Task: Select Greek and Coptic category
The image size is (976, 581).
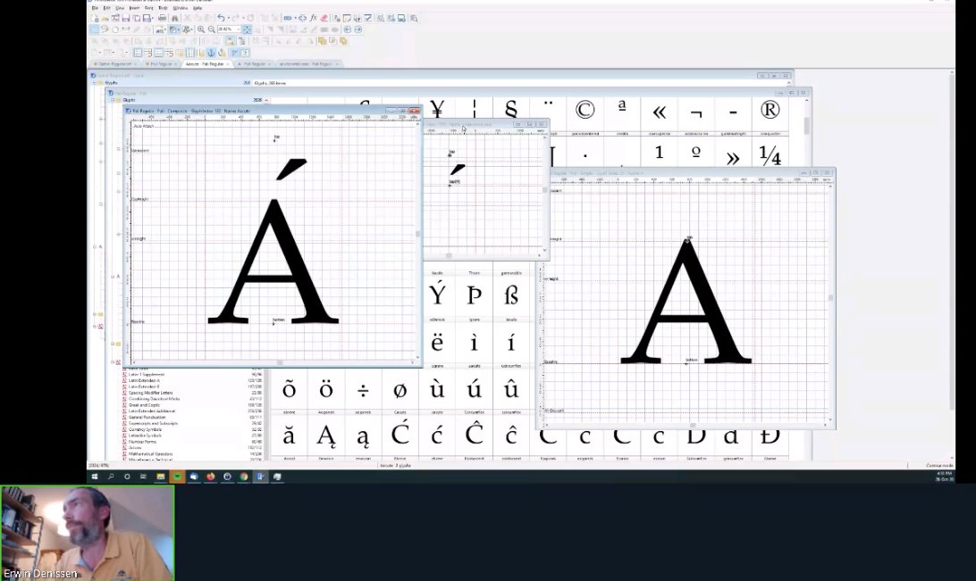Action: [x=145, y=405]
